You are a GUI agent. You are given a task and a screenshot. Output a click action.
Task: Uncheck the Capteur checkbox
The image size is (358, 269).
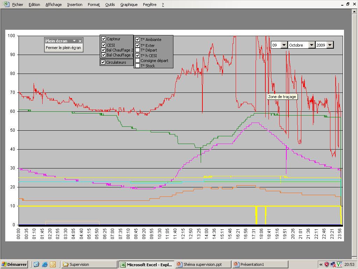pyautogui.click(x=103, y=39)
